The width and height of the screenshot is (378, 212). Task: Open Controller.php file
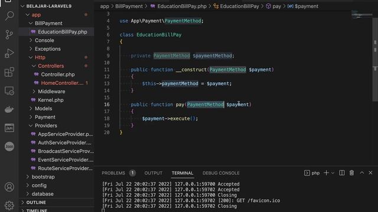(x=58, y=75)
